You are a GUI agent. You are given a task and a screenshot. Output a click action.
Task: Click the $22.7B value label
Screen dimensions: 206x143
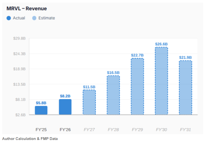(137, 55)
